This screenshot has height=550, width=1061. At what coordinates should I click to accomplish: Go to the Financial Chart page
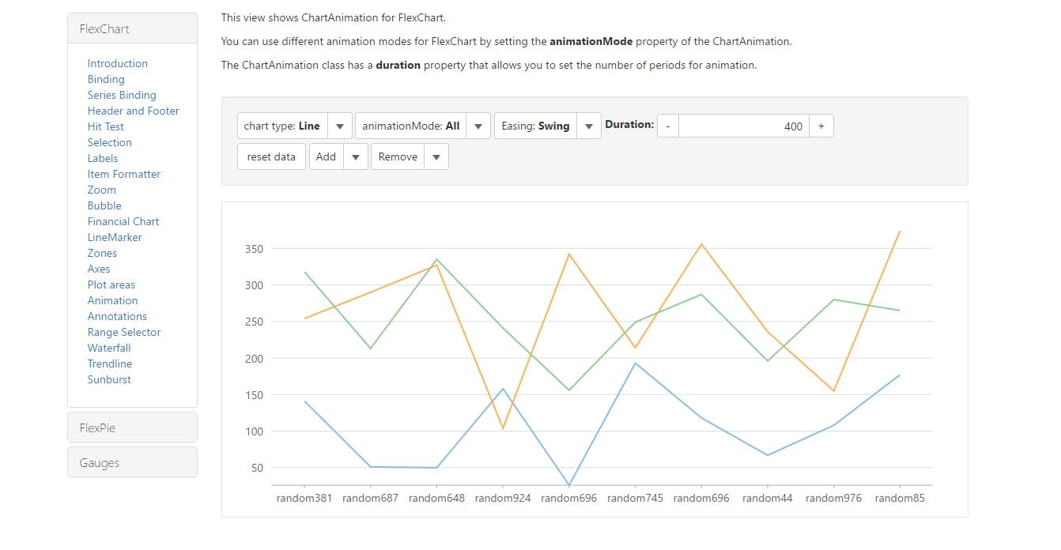point(123,221)
